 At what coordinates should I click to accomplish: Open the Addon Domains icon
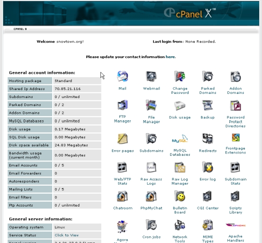tap(235, 76)
